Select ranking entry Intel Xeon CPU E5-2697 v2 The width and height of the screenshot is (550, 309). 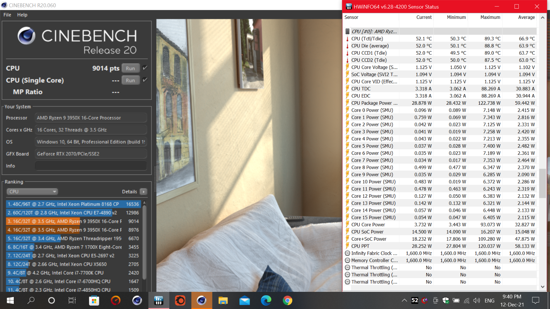tap(73, 255)
